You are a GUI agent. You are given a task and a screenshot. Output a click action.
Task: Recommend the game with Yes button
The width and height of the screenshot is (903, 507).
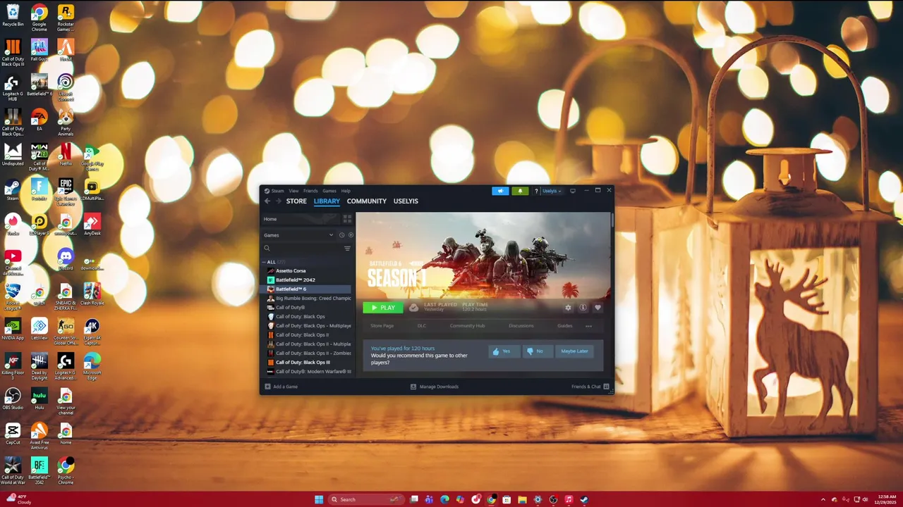505,351
